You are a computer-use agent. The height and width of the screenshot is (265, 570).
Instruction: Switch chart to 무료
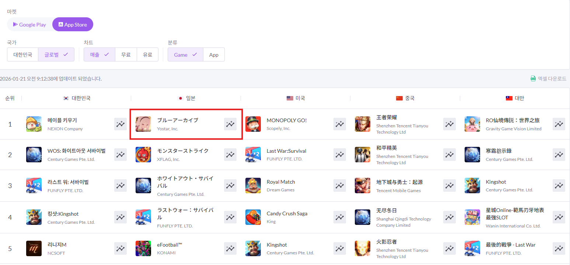point(126,54)
